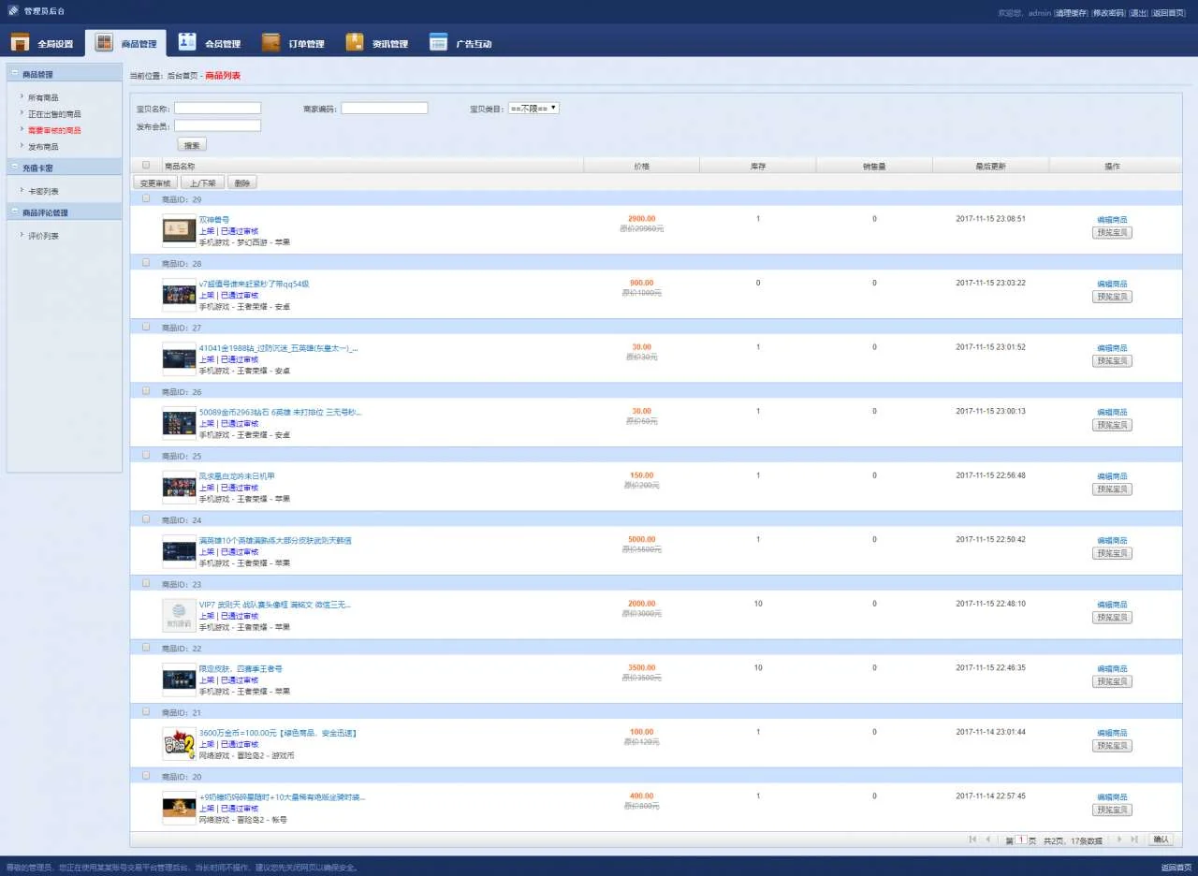Open thumbnail of product 冒险岛2 游戏币
1198x876 pixels.
tap(179, 743)
